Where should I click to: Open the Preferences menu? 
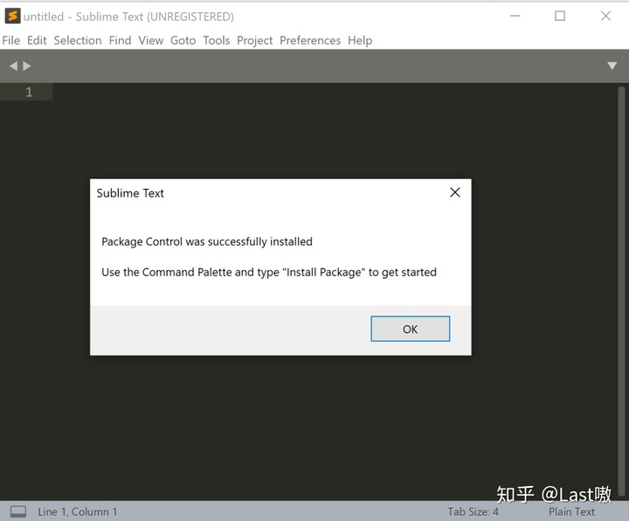(x=310, y=40)
